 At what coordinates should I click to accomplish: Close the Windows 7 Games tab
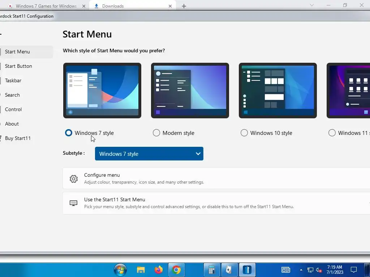click(84, 6)
